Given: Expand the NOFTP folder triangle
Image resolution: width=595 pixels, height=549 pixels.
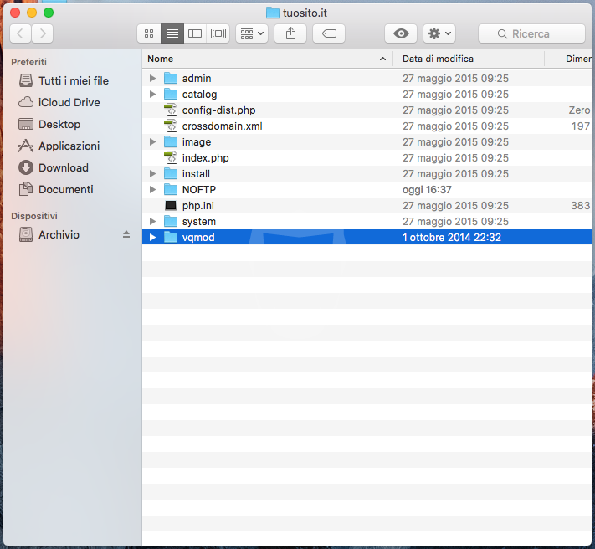Looking at the screenshot, I should pos(152,190).
